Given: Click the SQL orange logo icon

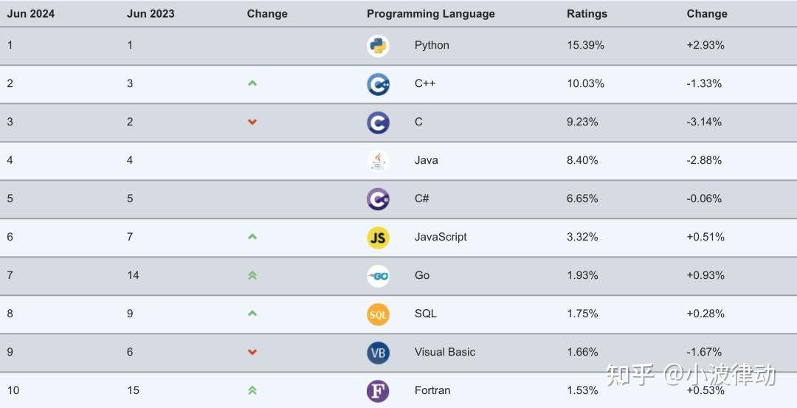Looking at the screenshot, I should [x=378, y=314].
